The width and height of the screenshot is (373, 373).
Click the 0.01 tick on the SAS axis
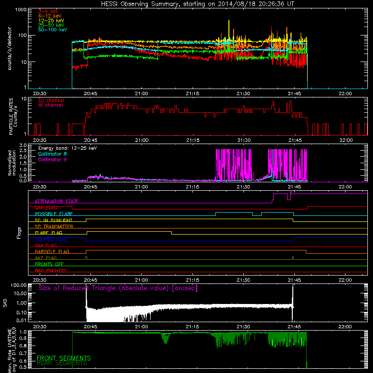tap(21, 320)
